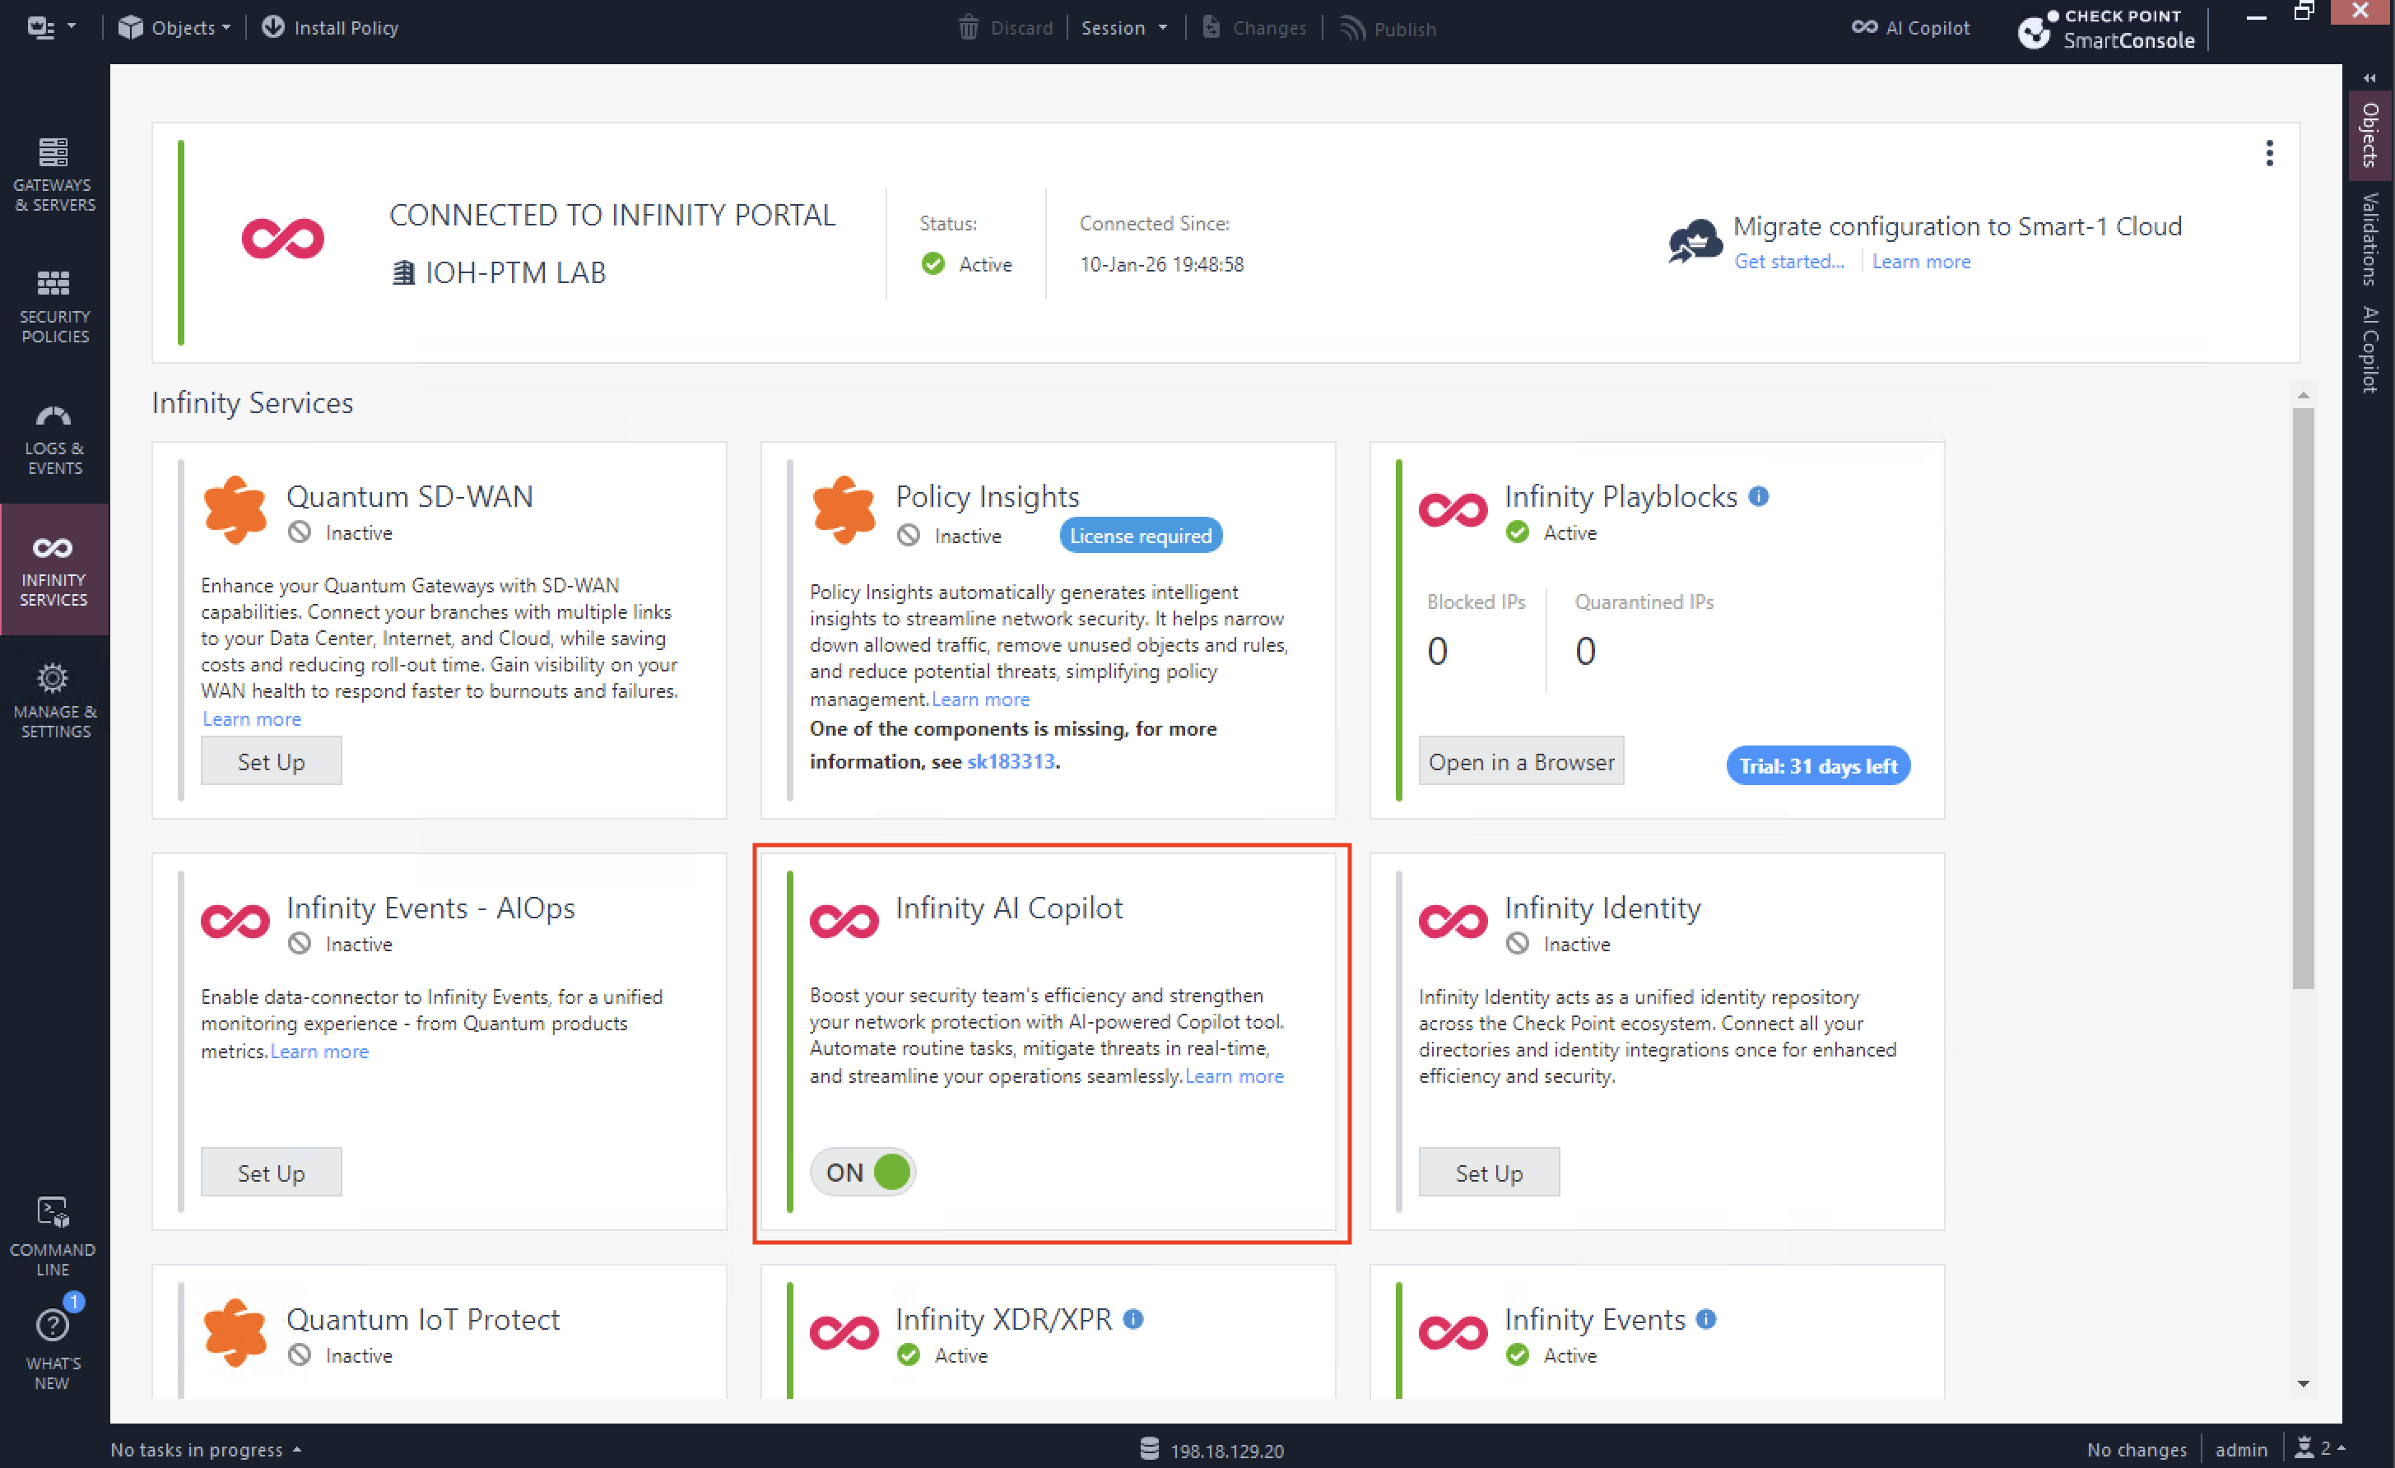The image size is (2395, 1468).
Task: Expand the No tasks in progress panel
Action: (x=206, y=1450)
